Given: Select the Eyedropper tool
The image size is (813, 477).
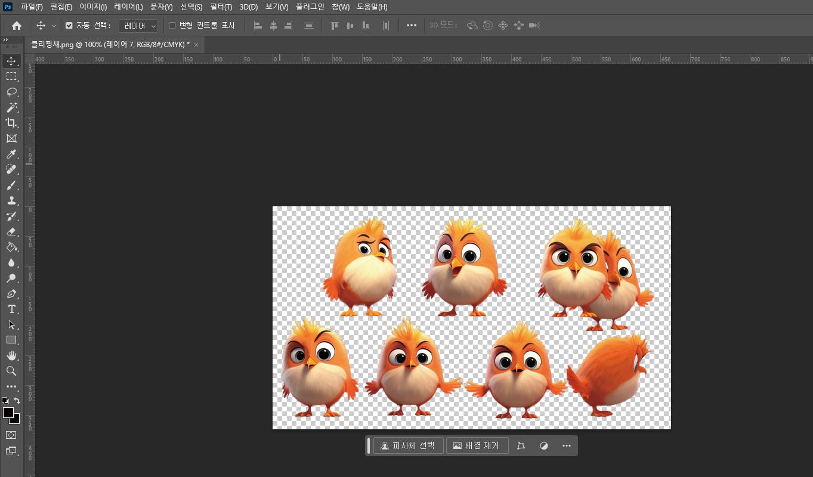Looking at the screenshot, I should click(11, 154).
